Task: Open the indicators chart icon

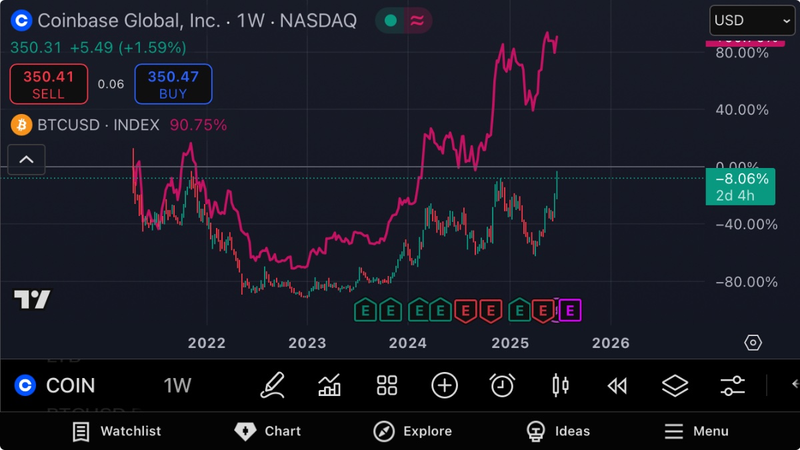Action: (329, 385)
